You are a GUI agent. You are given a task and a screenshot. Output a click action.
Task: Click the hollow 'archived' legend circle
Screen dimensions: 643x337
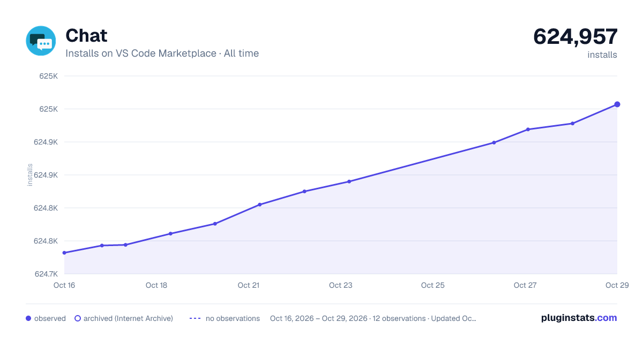coord(78,318)
